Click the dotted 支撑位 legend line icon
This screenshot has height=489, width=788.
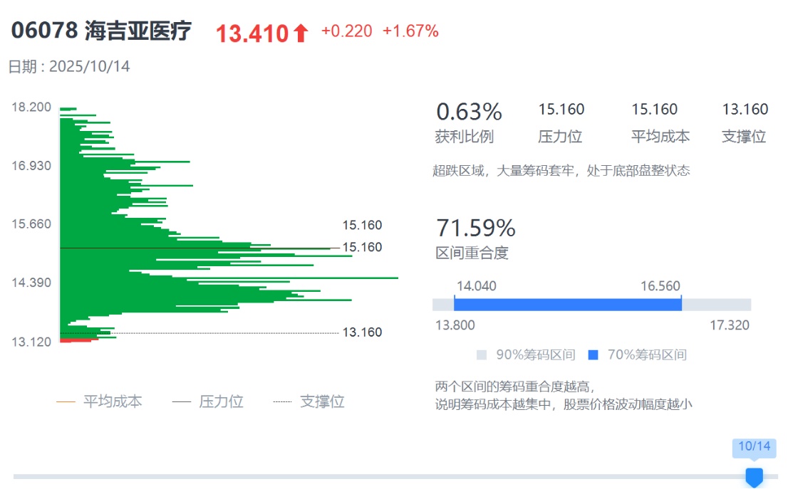click(282, 402)
